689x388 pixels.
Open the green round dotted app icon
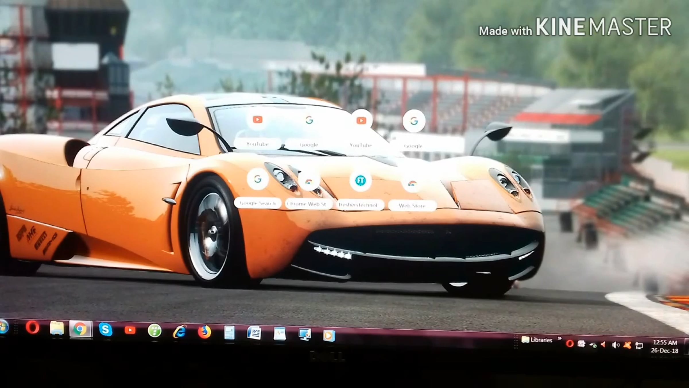tap(154, 331)
